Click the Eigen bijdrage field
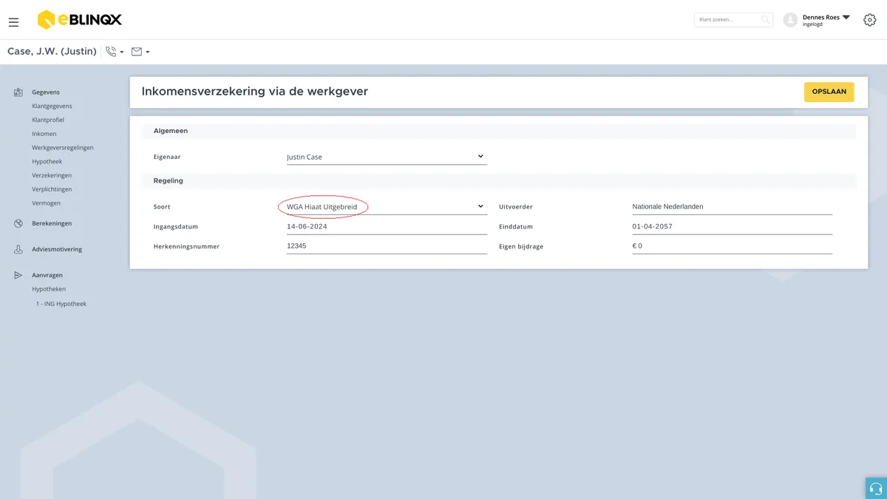Viewport: 887px width, 499px height. pyautogui.click(x=732, y=246)
